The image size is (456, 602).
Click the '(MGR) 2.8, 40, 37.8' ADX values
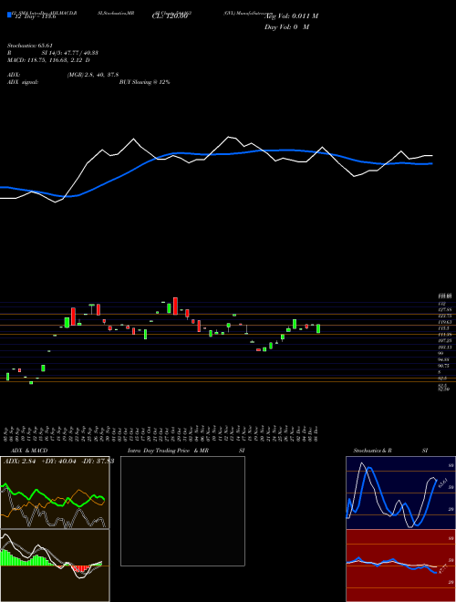point(93,75)
